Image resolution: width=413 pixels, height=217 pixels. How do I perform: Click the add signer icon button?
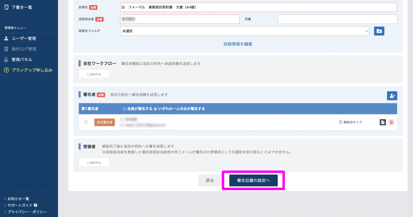tap(392, 96)
